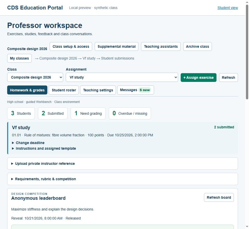Click the 'Vf study' assignment heading
Viewport: 249px width, 229px height.
[x=21, y=128]
